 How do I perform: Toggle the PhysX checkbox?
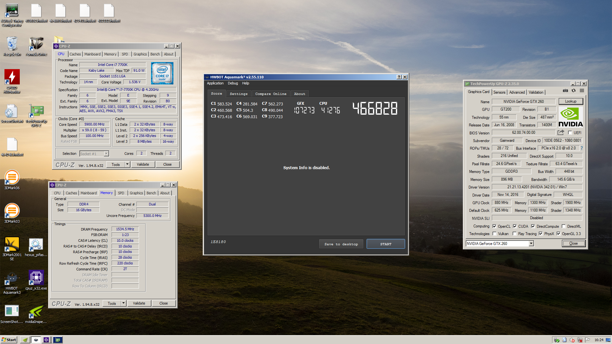541,234
